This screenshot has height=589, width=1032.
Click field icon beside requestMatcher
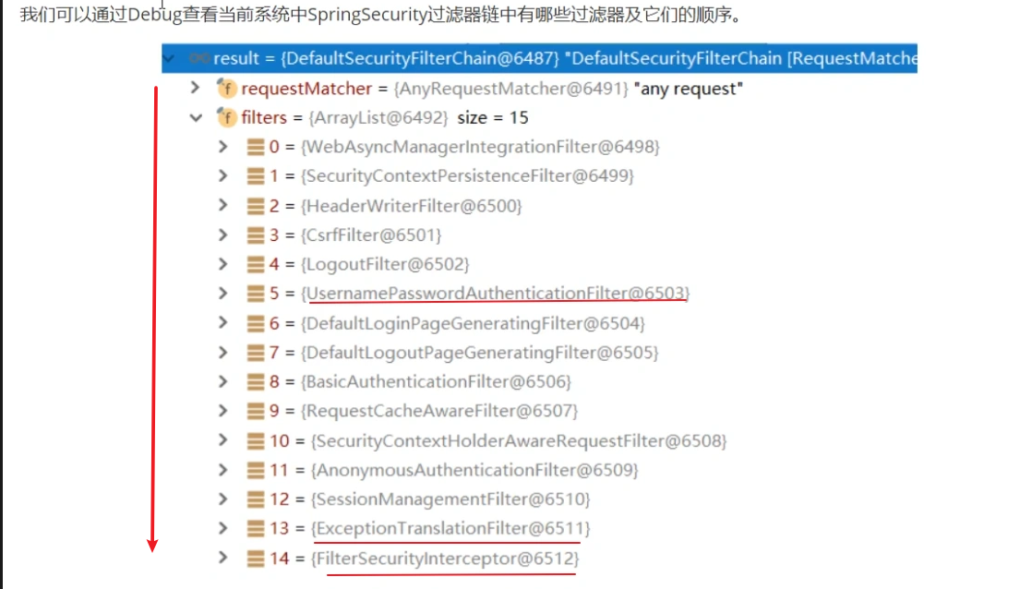[x=226, y=89]
